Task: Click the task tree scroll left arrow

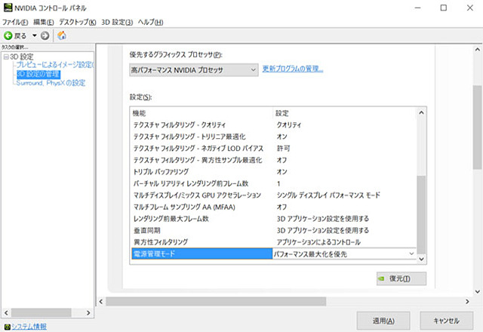Action: [6, 313]
